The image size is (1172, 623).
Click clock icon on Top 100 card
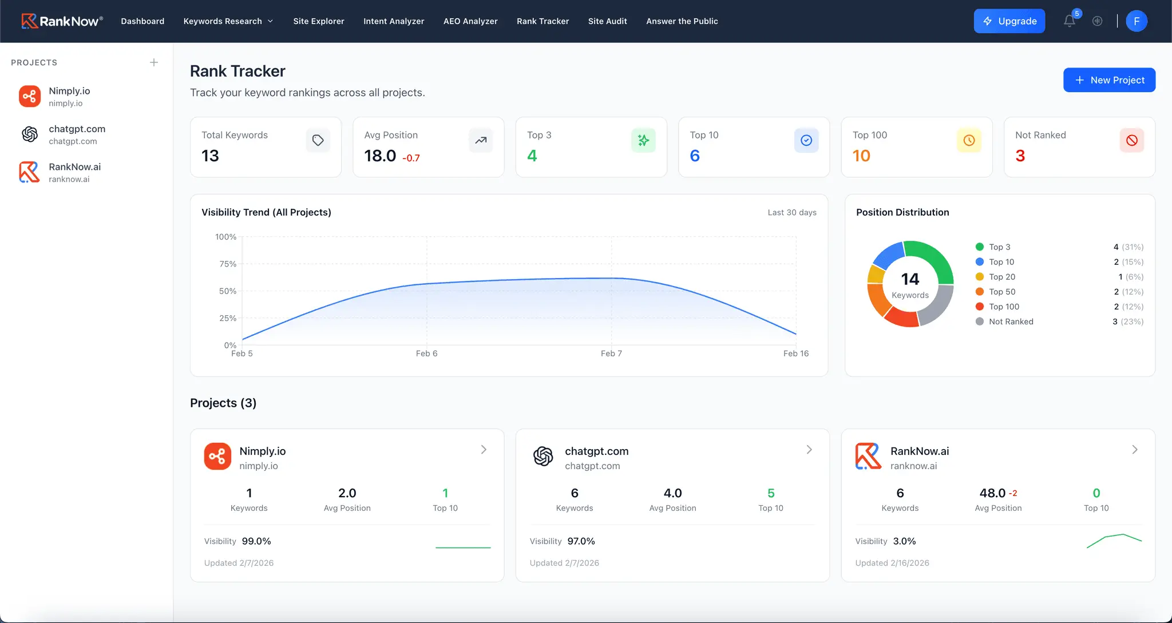click(969, 140)
